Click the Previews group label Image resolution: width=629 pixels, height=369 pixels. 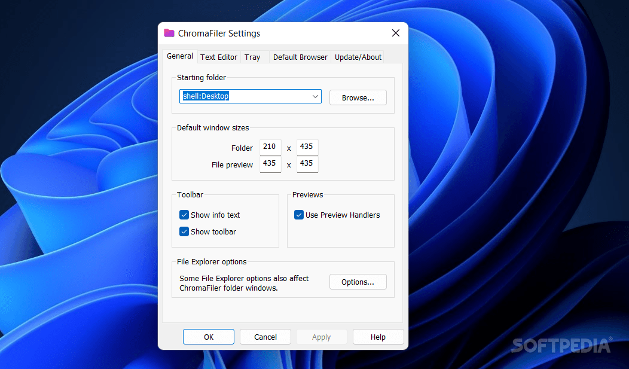point(308,194)
